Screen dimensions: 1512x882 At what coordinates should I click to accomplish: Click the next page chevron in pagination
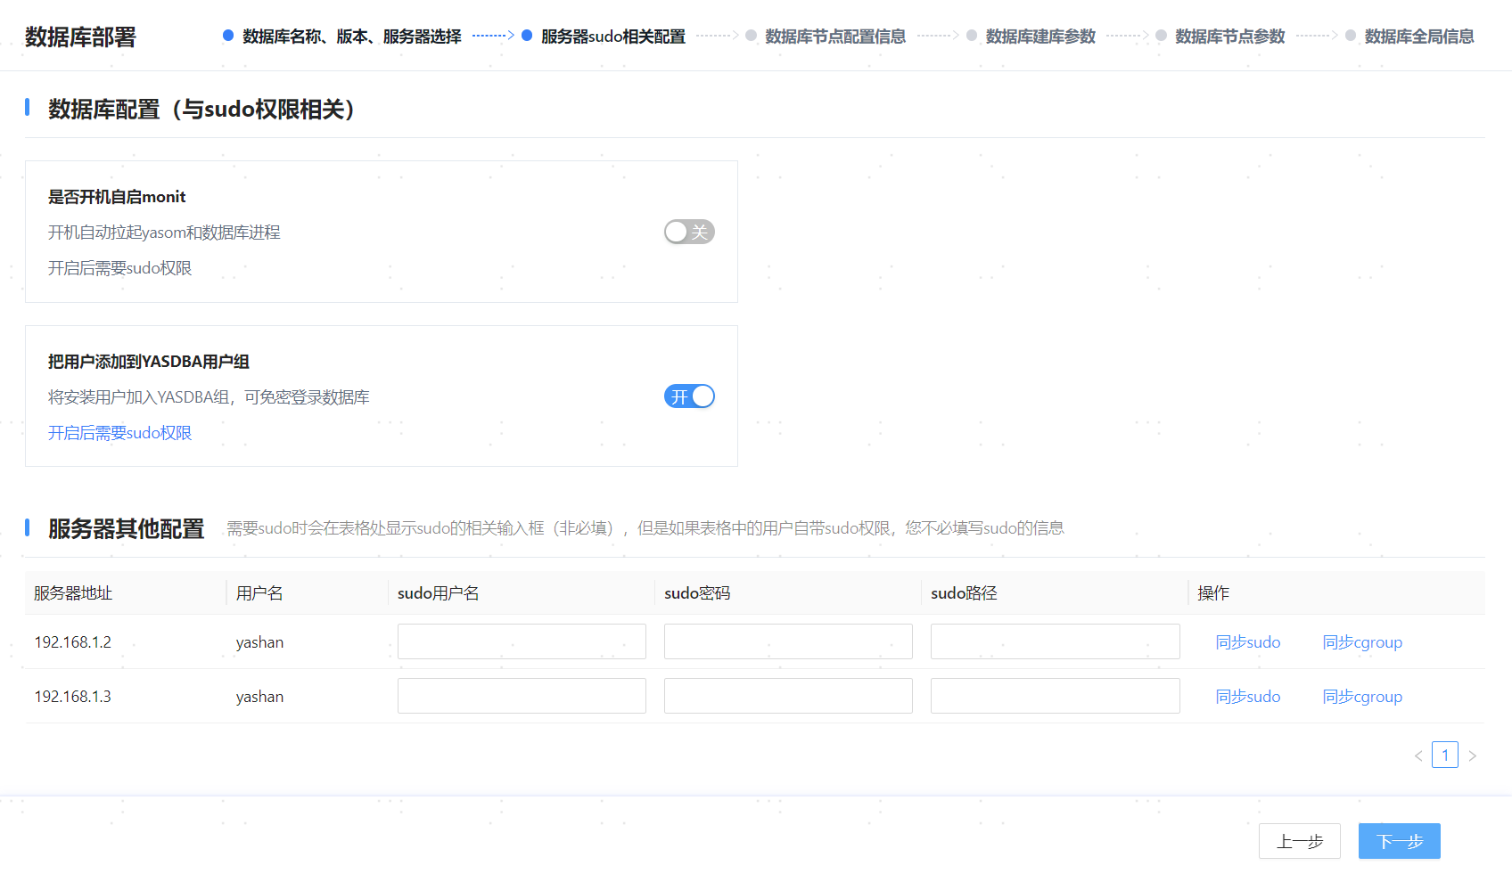tap(1472, 755)
